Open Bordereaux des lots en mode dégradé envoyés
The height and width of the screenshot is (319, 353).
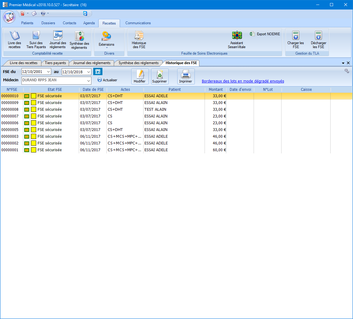pos(243,81)
